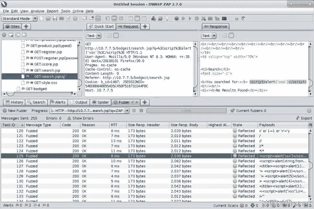Screen dimensions: 314x209
Task: Select the GET:bodgeit folder node
Action: [x=36, y=89]
